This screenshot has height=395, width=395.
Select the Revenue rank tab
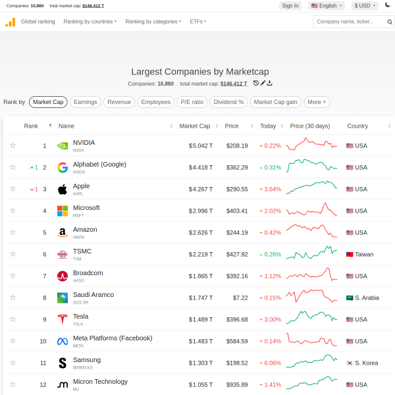(x=119, y=102)
